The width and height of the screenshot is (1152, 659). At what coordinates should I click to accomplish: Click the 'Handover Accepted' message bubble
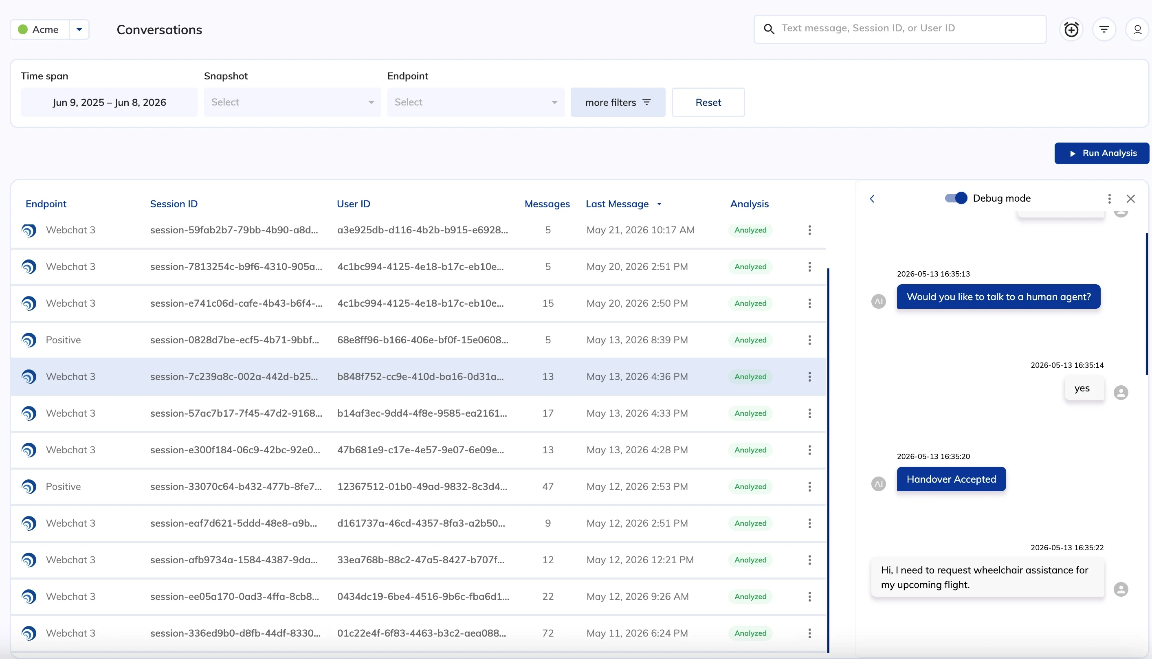[x=952, y=479]
